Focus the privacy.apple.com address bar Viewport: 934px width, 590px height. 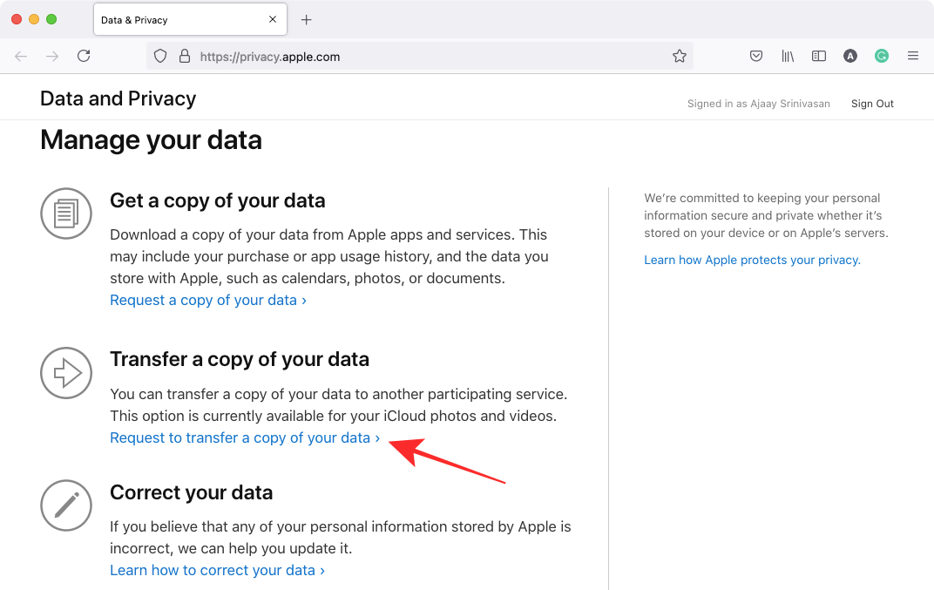click(x=420, y=56)
